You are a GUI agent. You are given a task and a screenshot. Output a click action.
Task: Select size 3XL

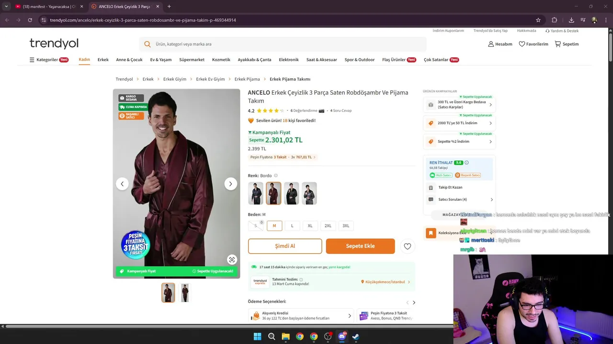pyautogui.click(x=346, y=226)
